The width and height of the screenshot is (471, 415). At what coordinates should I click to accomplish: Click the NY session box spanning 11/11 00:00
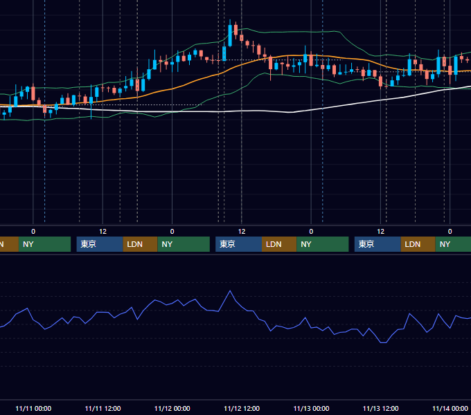[44, 244]
